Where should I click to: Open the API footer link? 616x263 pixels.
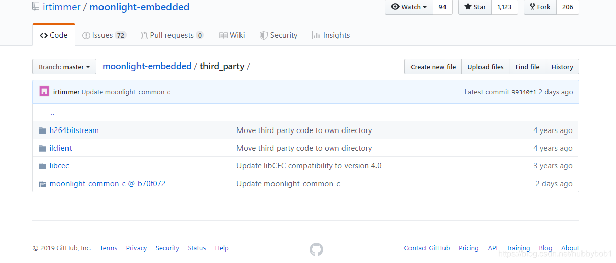coord(493,248)
